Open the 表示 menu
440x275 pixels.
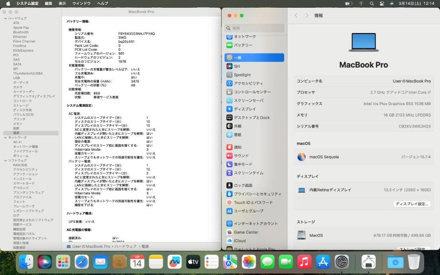coord(62,3)
